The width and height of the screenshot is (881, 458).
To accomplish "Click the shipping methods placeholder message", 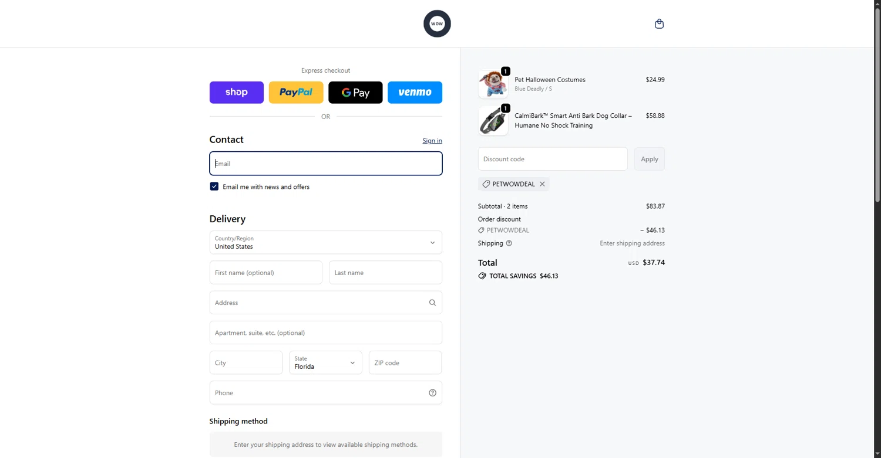I will coord(326,445).
